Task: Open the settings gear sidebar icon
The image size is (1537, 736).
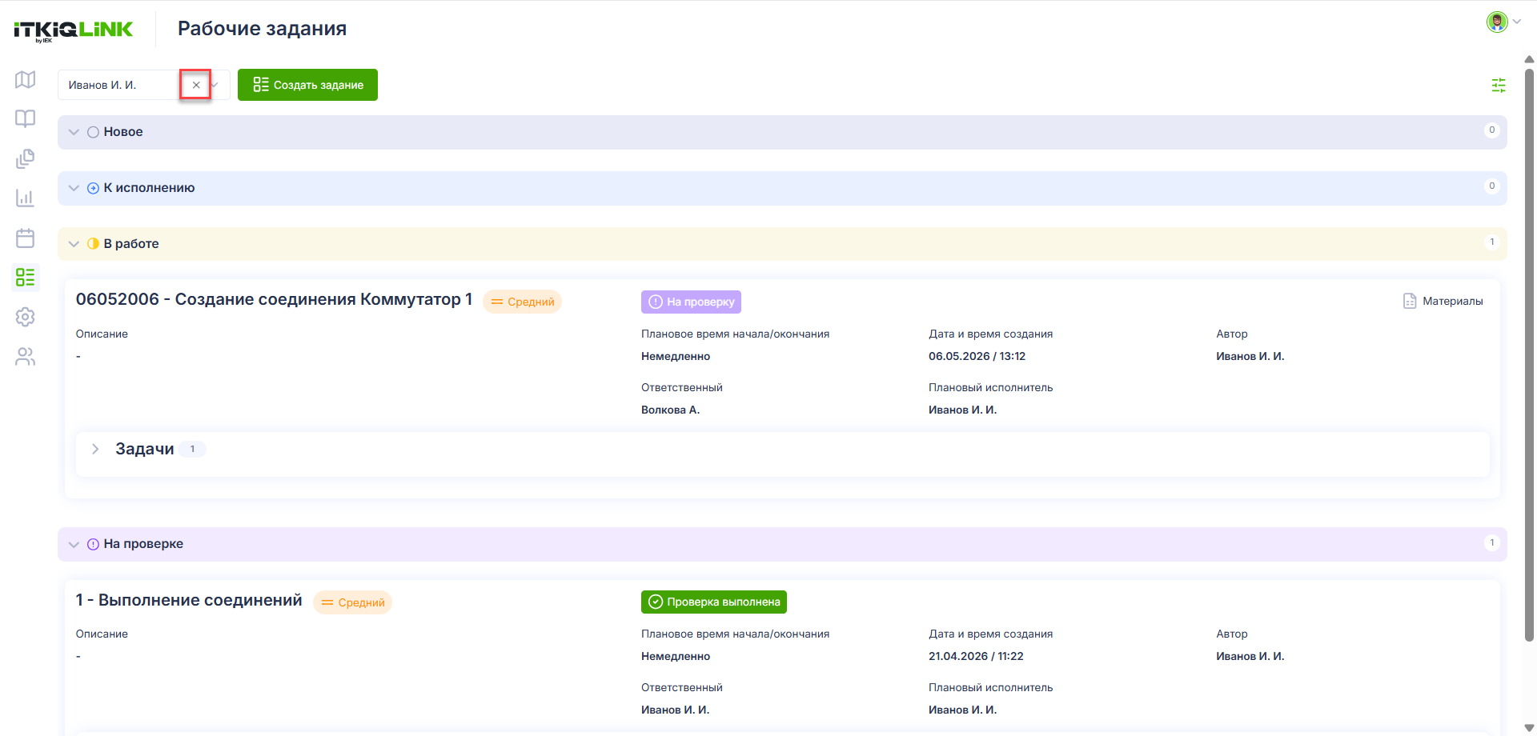Action: coord(26,317)
